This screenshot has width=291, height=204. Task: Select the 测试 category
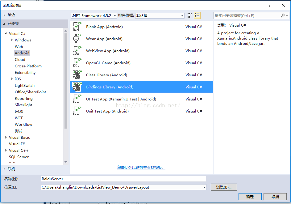click(19, 131)
